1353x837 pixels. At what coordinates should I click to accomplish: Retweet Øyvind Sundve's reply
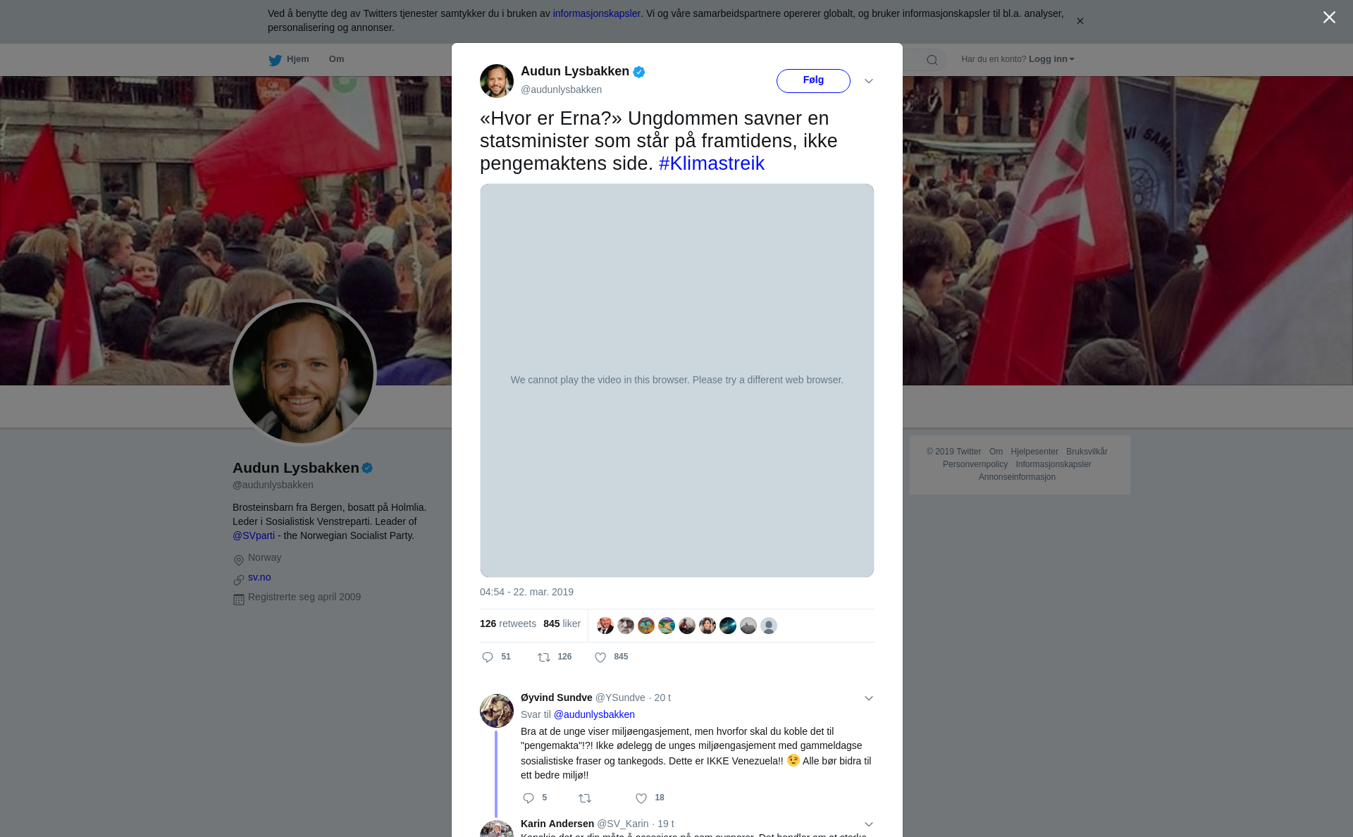click(x=585, y=798)
